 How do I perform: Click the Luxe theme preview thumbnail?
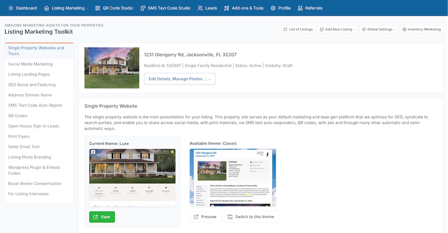pyautogui.click(x=132, y=178)
